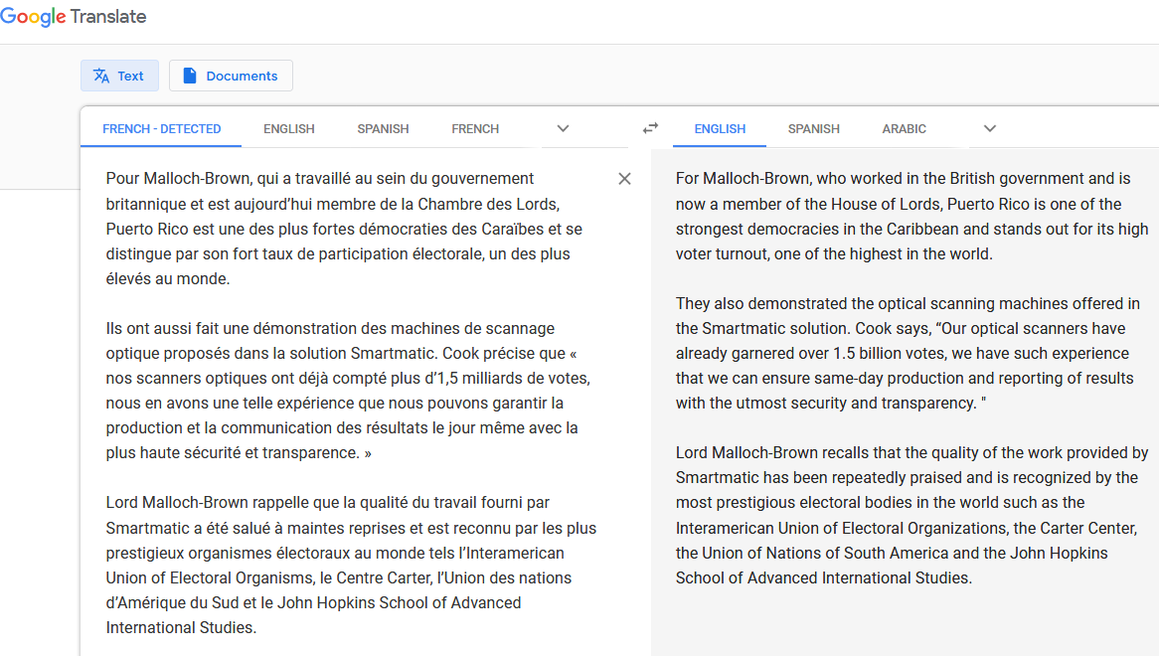Choose Spanish as the source language
1159x656 pixels.
pyautogui.click(x=383, y=128)
